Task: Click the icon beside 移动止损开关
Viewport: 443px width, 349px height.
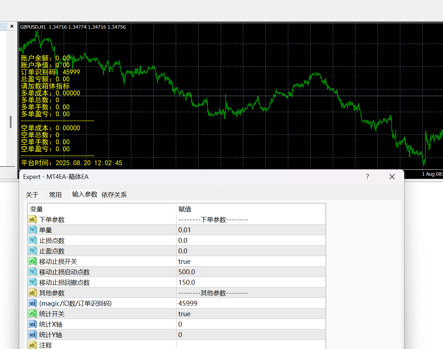Action: point(32,261)
